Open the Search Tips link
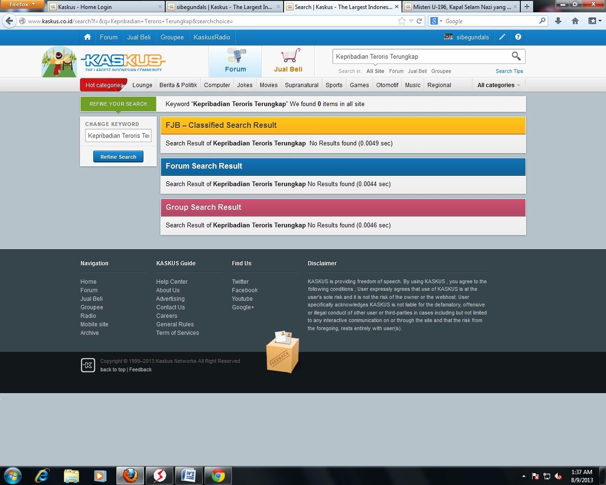Image resolution: width=606 pixels, height=485 pixels. pyautogui.click(x=509, y=71)
